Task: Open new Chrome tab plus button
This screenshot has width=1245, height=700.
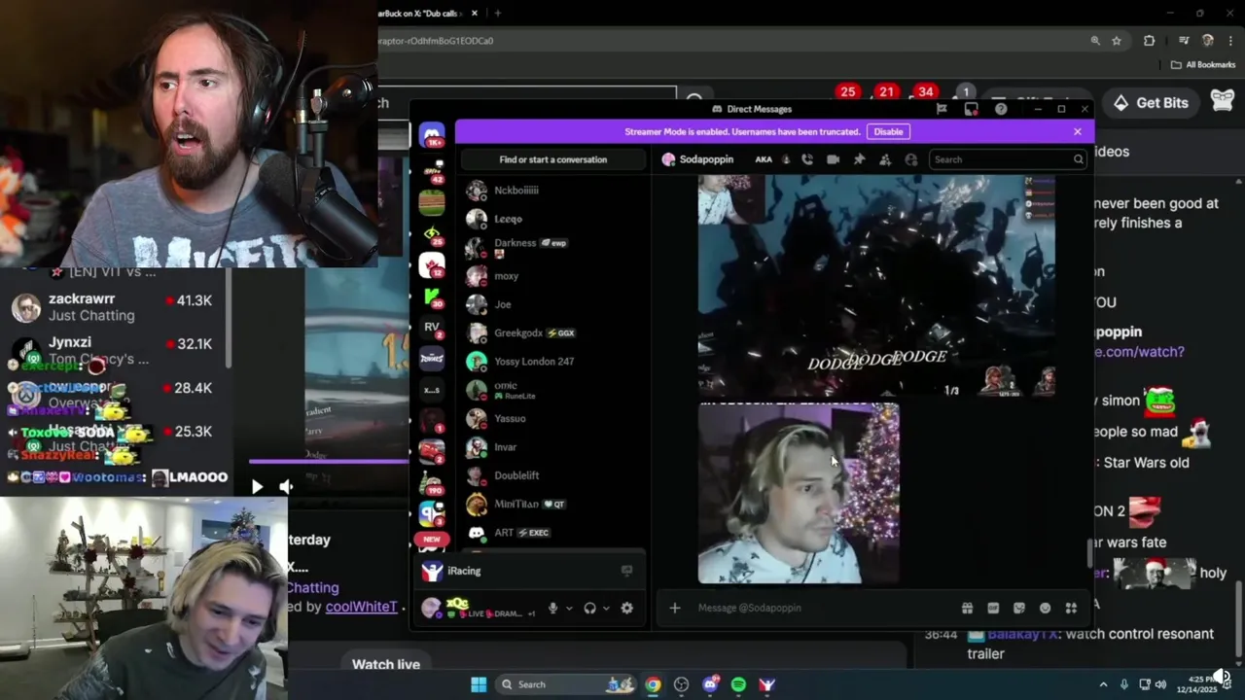Action: pyautogui.click(x=497, y=13)
